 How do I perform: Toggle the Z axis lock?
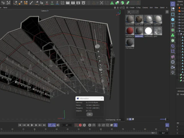[x=58, y=3]
